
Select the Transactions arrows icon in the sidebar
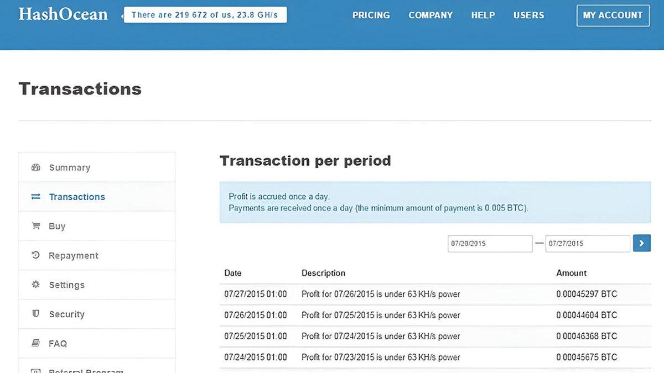[x=36, y=196]
